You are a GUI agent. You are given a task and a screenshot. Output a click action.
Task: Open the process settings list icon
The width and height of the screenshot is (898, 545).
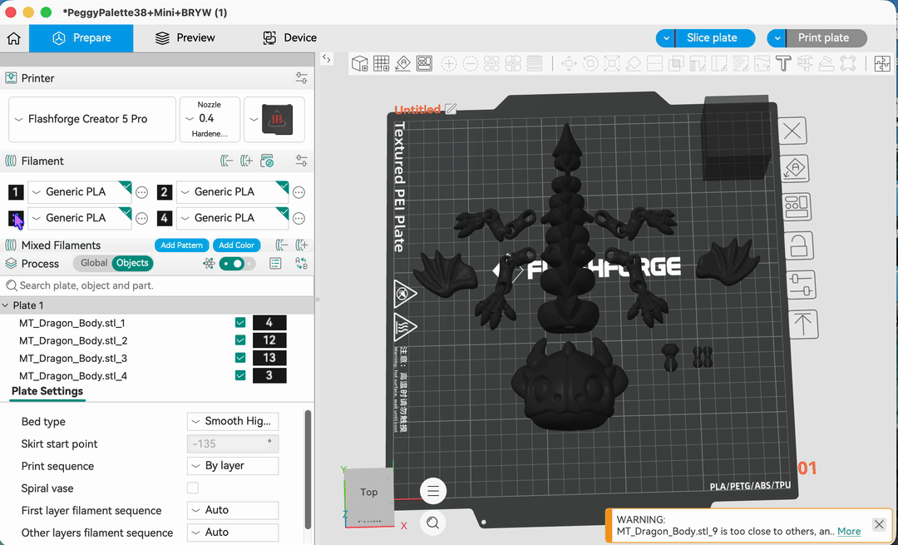pyautogui.click(x=275, y=264)
